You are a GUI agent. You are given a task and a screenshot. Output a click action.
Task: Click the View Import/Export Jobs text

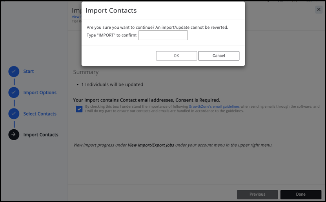click(151, 145)
